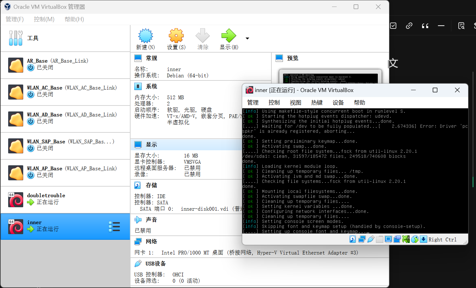Click the monitor icon beside 常规
This screenshot has height=288, width=476.
138,58
